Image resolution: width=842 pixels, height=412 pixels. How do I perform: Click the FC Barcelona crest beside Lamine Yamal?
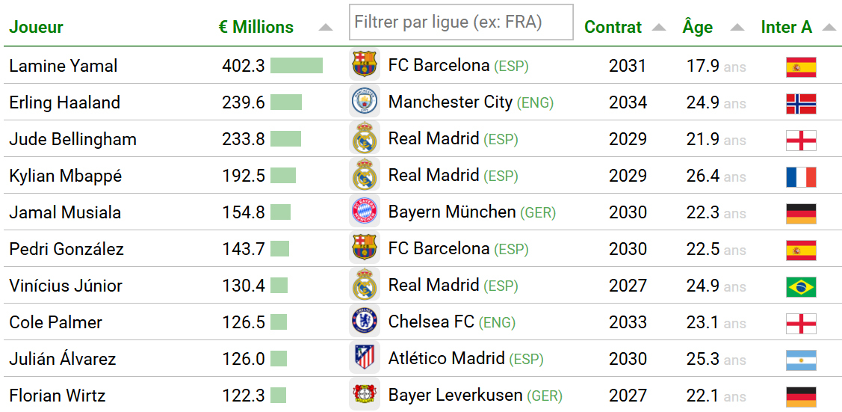365,65
